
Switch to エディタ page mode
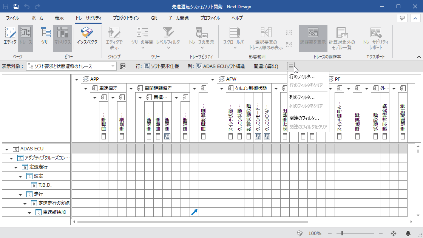(10, 38)
